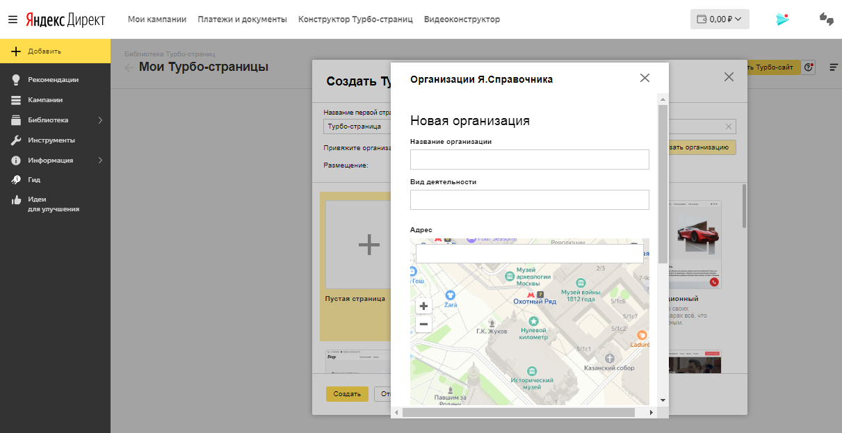The width and height of the screenshot is (842, 433).
Task: Click the dialog's horizontal scrollbar
Action: pyautogui.click(x=518, y=412)
